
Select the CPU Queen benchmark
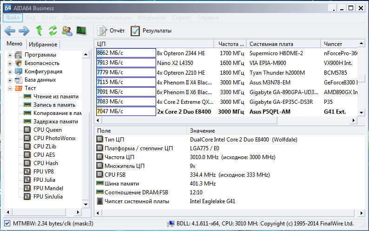[x=47, y=130]
